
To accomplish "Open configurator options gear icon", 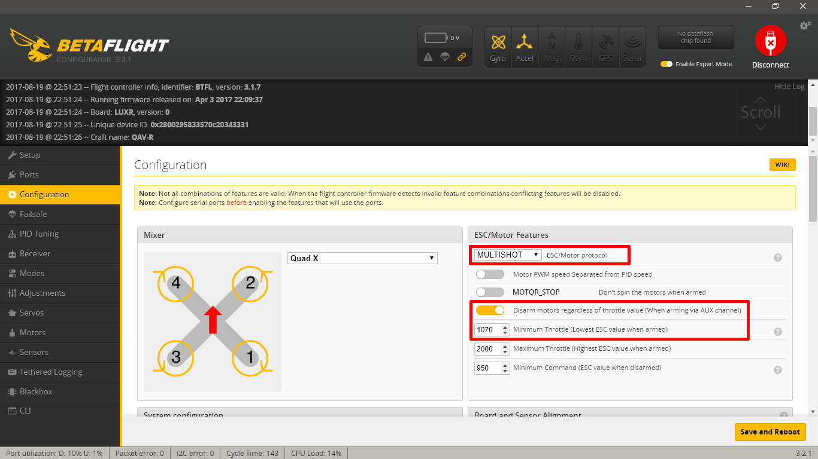I will pyautogui.click(x=805, y=26).
